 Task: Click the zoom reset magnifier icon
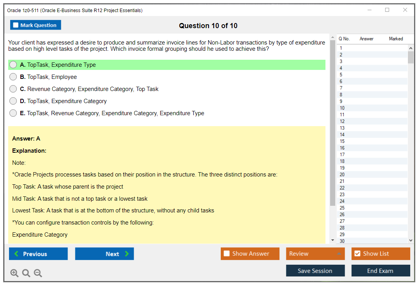[26, 273]
